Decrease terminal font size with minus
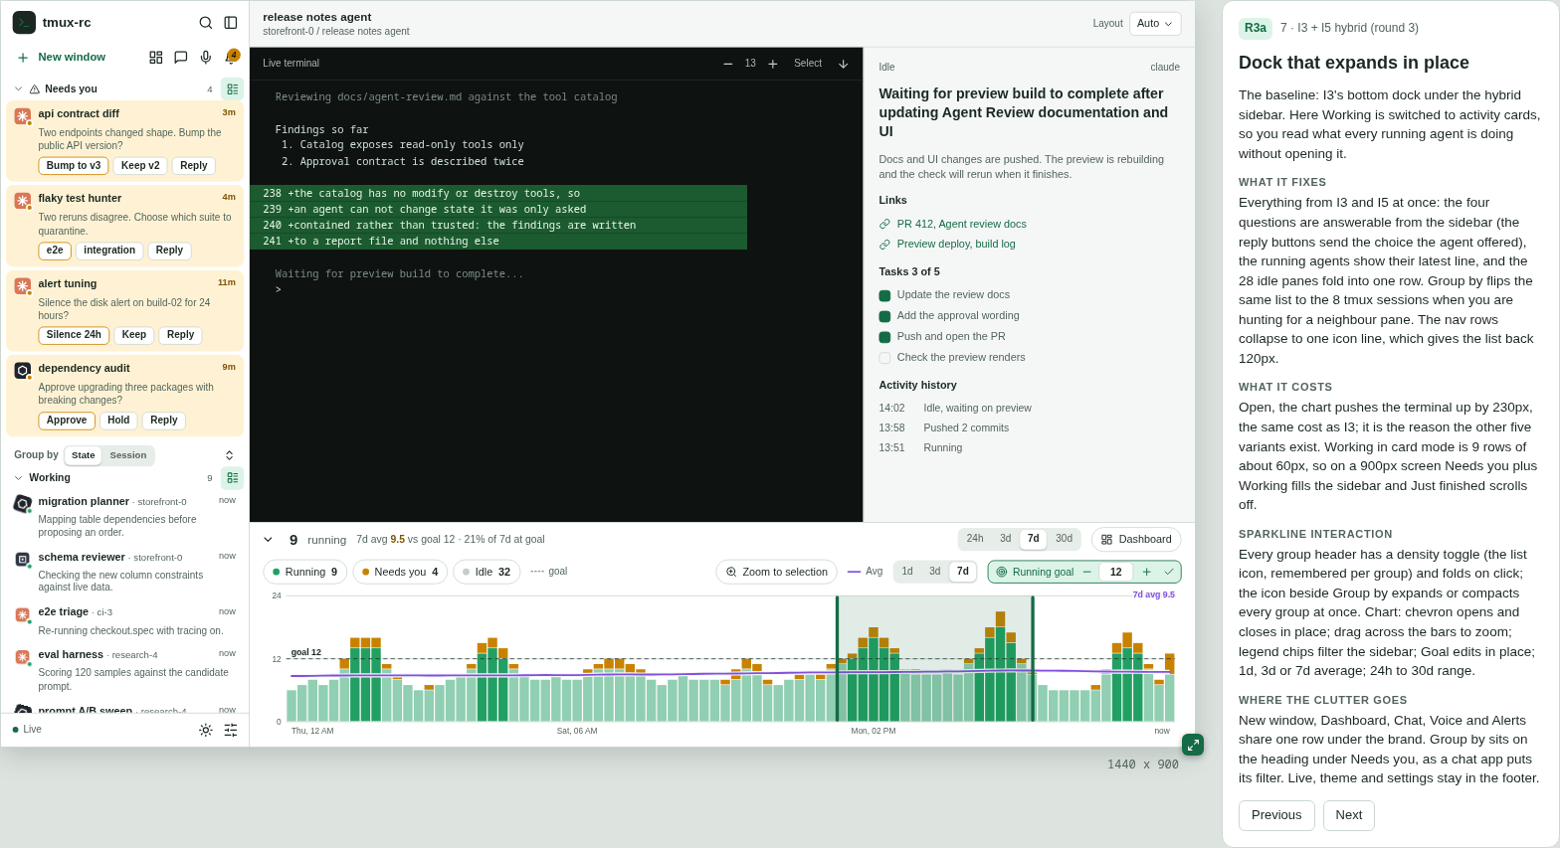Viewport: 1560px width, 848px height. pos(728,64)
